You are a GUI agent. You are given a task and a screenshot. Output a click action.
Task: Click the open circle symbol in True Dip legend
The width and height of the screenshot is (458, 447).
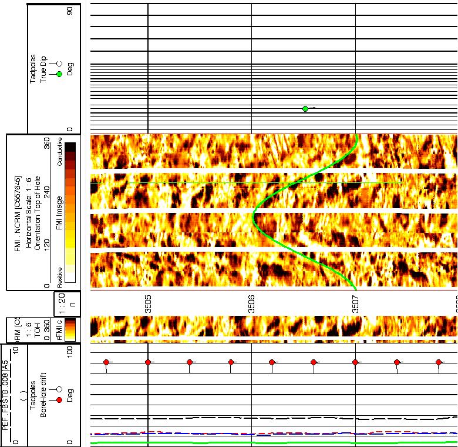[x=59, y=62]
